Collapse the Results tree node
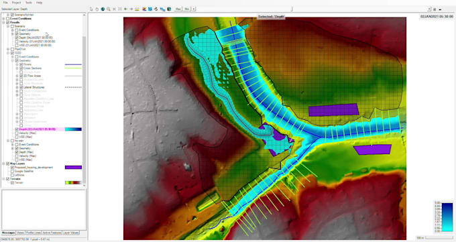The image size is (456, 242). tap(4, 22)
